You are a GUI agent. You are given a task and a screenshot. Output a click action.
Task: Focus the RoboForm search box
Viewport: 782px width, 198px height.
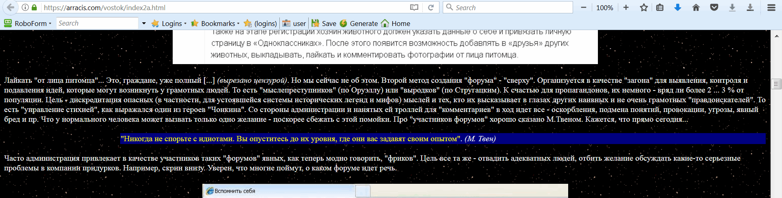(97, 23)
